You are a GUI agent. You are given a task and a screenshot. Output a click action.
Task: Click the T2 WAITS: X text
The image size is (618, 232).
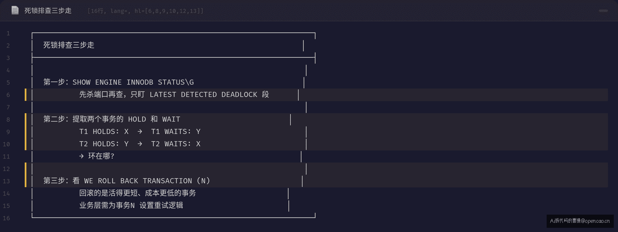(x=176, y=144)
